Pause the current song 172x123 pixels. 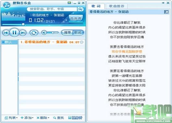click(x=14, y=32)
